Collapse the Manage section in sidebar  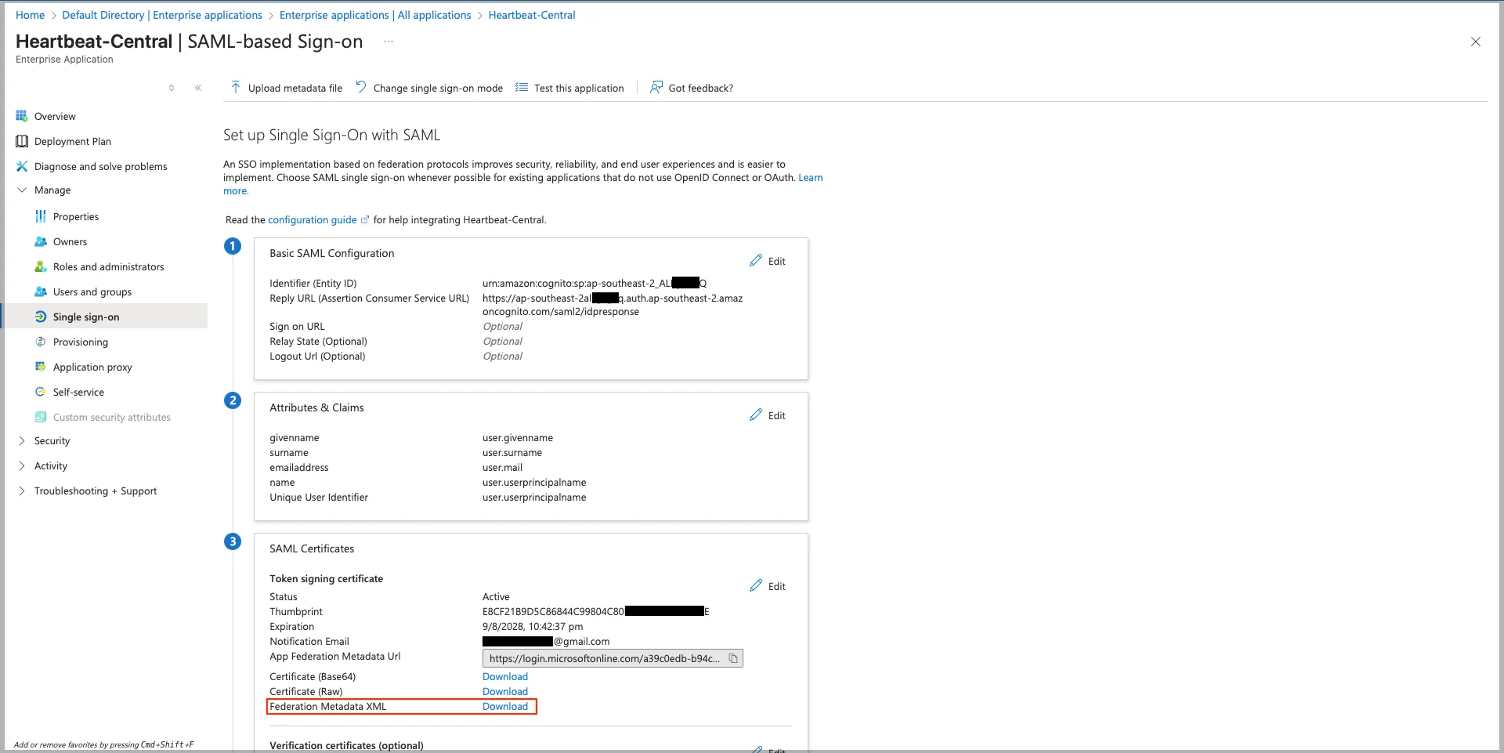click(22, 190)
